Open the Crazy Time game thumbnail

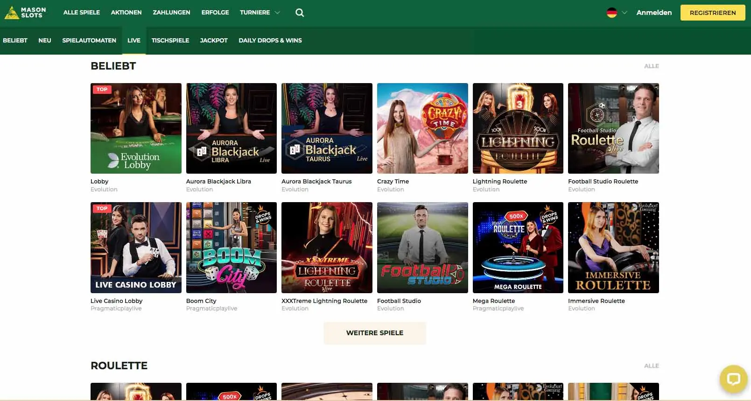coord(422,128)
